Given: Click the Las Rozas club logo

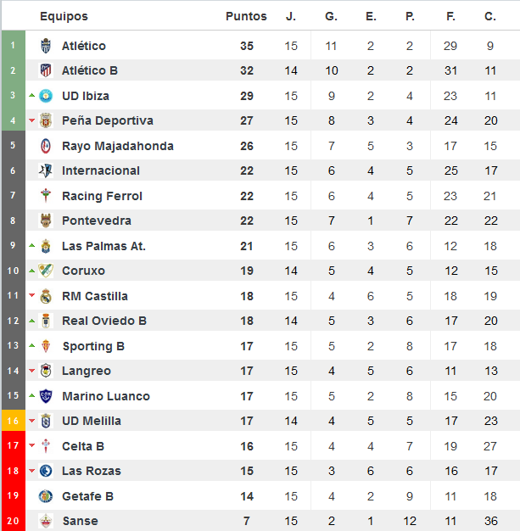Looking at the screenshot, I should point(46,471).
